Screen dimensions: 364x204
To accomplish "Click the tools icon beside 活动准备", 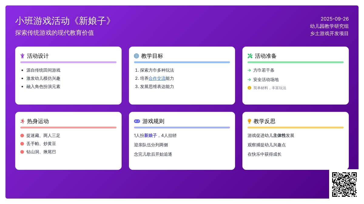I will (250, 56).
